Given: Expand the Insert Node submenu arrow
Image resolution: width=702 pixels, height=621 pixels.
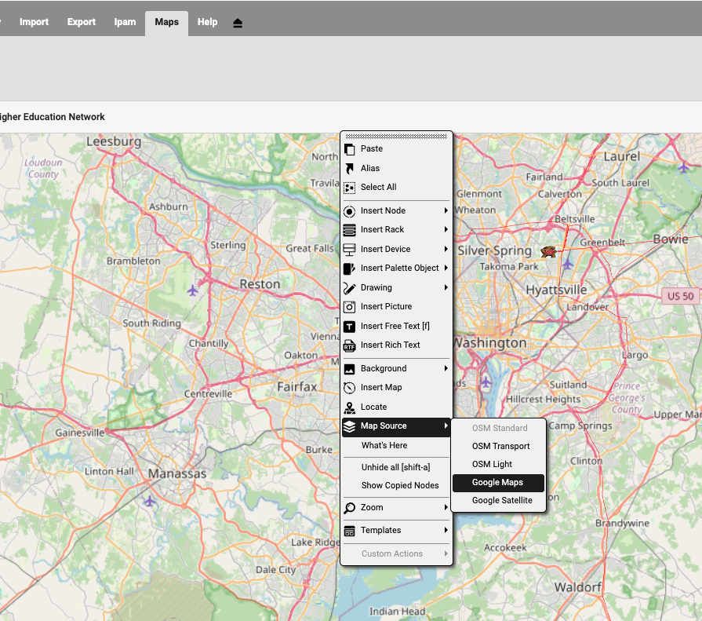Looking at the screenshot, I should click(446, 211).
